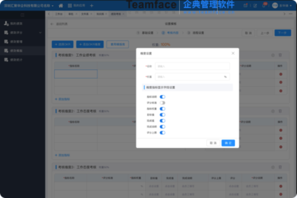
Task: Open the user name dropdown arrow
Action: click(x=291, y=6)
